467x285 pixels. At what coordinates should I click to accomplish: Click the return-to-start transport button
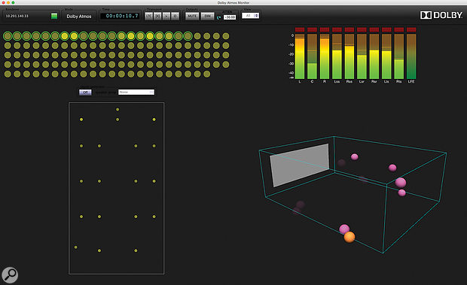157,16
